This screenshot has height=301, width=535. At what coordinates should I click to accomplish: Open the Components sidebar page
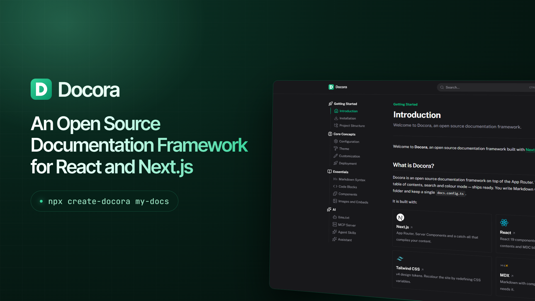[348, 194]
